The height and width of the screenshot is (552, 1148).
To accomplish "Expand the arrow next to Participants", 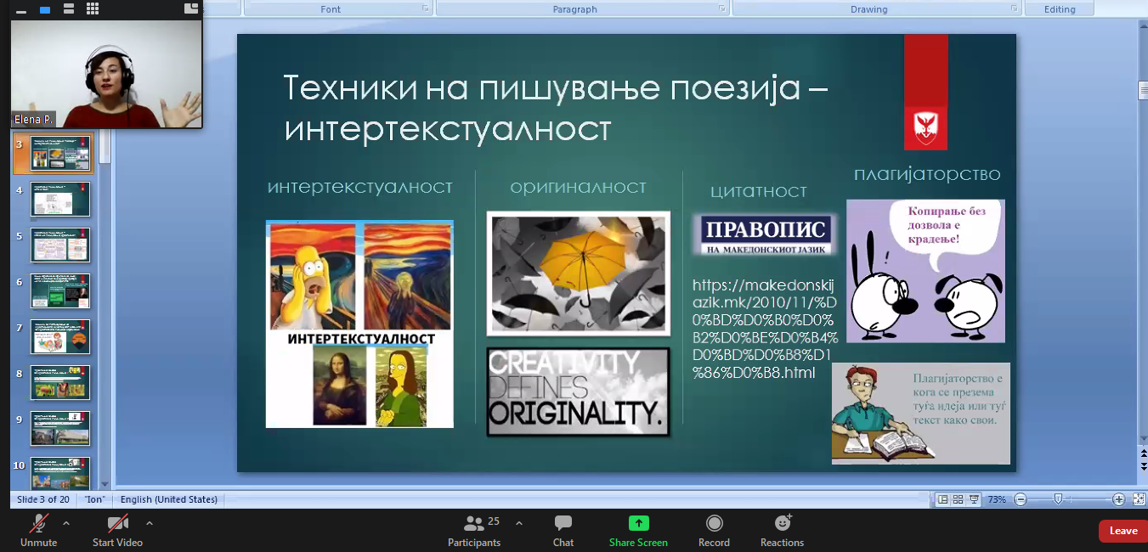I will [519, 523].
